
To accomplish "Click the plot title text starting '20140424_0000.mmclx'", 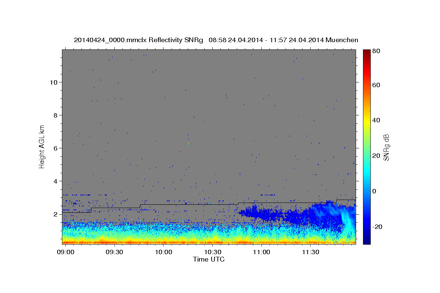I will (x=216, y=40).
